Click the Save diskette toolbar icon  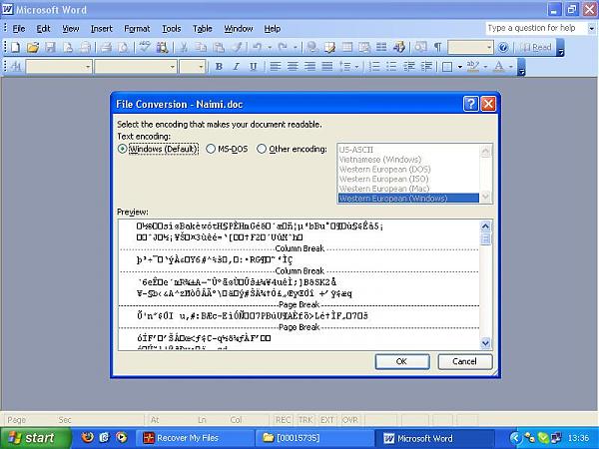click(50, 47)
